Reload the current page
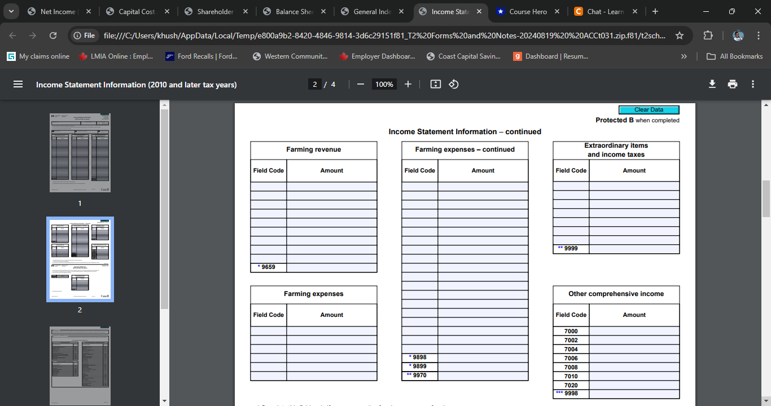Viewport: 771px width, 406px height. (x=53, y=36)
